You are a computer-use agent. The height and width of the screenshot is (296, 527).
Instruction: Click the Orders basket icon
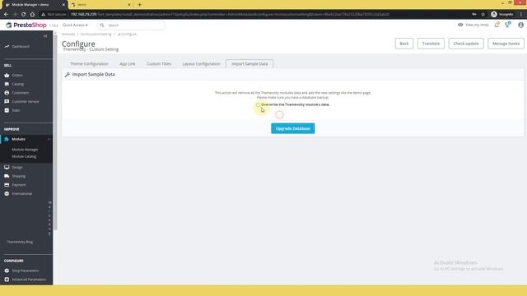pyautogui.click(x=7, y=75)
